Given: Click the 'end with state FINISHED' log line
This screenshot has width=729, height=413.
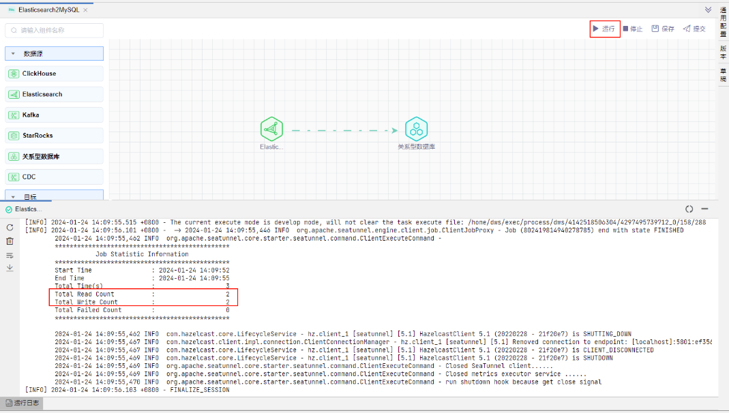Looking at the screenshot, I should click(x=354, y=230).
